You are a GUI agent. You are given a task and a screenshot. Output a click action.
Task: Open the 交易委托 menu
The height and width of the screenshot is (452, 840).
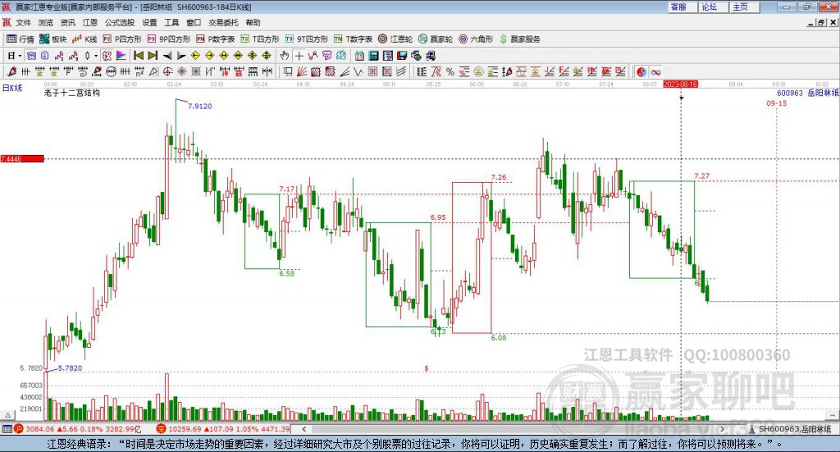tap(223, 22)
